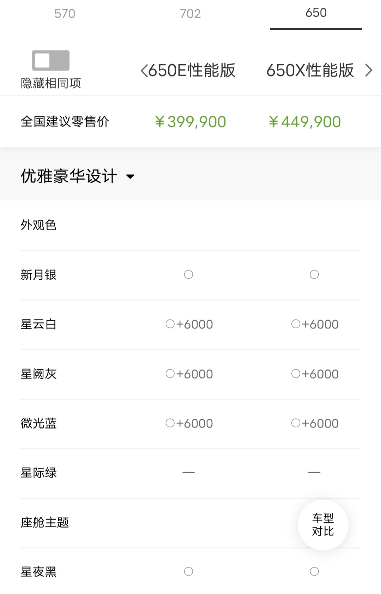Tap the left chevron before 650E性能版
The height and width of the screenshot is (594, 381).
click(144, 71)
